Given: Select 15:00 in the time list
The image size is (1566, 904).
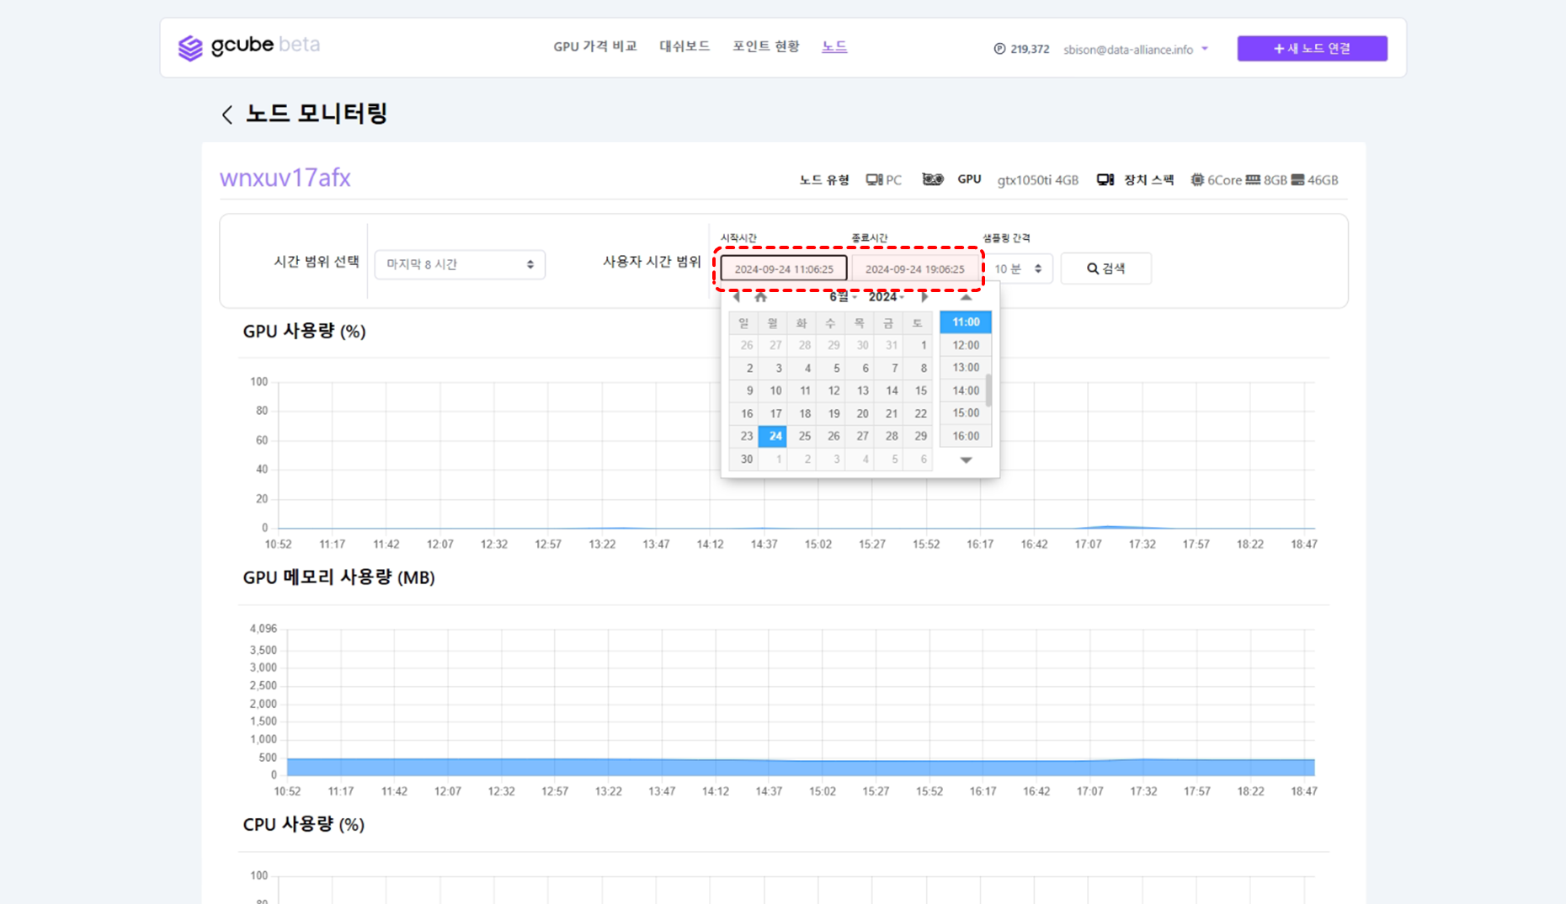Looking at the screenshot, I should [966, 413].
